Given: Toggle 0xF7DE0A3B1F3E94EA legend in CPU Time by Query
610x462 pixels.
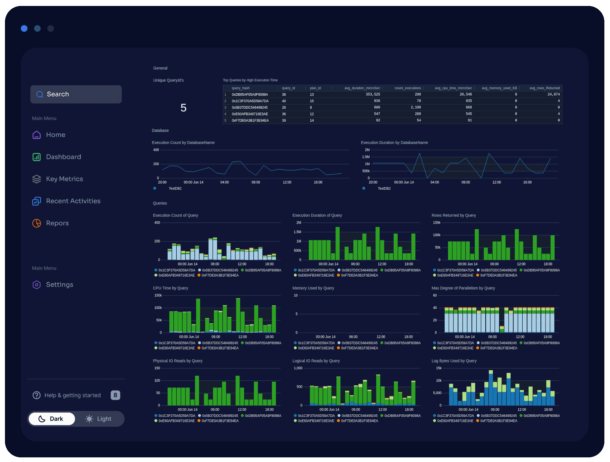Looking at the screenshot, I should (x=218, y=348).
